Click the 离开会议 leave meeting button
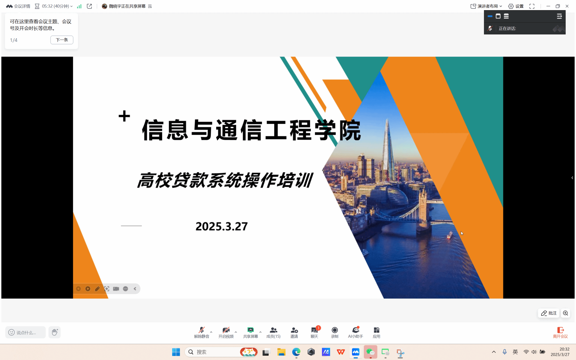This screenshot has width=576, height=360. click(560, 332)
